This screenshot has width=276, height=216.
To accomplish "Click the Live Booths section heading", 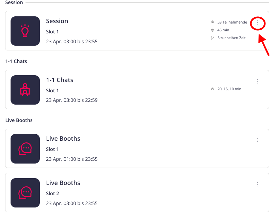I will pyautogui.click(x=19, y=120).
